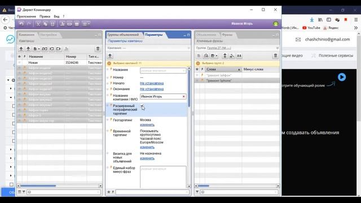Delete selected phrases with trash icon

[x=275, y=56]
